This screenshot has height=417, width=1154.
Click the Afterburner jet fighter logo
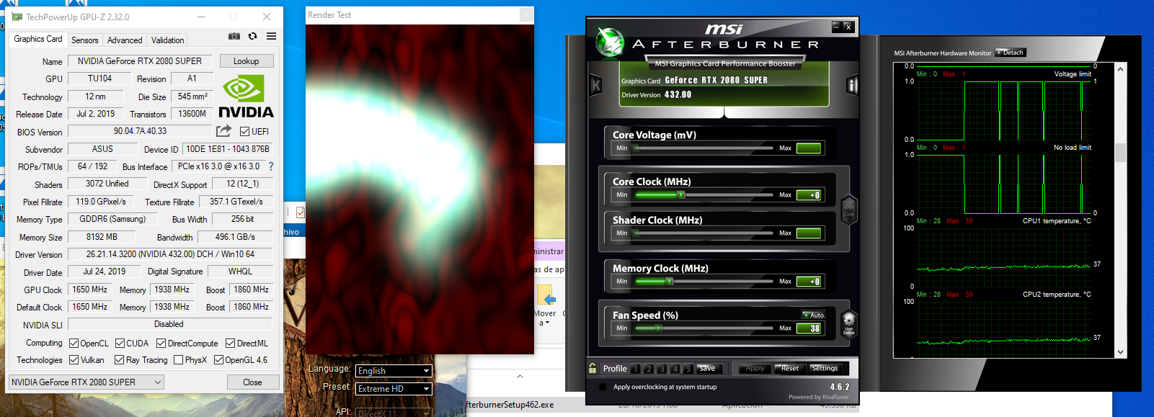(x=610, y=42)
